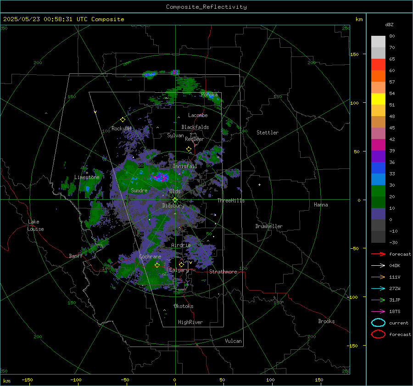Click the cyan 27ZW arrow in legend
The image size is (413, 386).
378,289
